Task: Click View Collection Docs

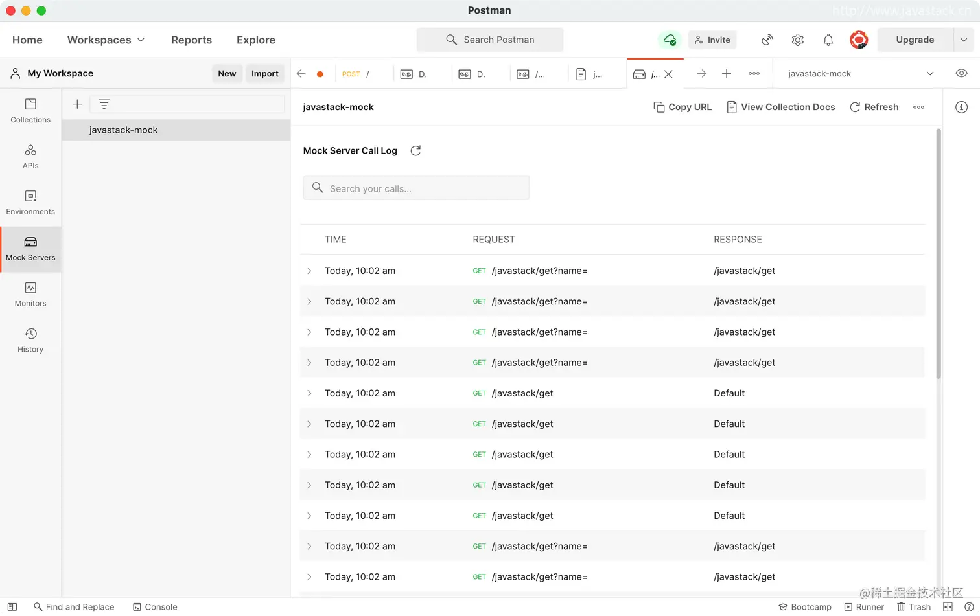Action: [781, 107]
